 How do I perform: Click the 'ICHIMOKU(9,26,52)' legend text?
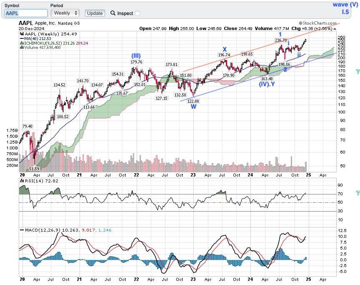tap(42, 43)
